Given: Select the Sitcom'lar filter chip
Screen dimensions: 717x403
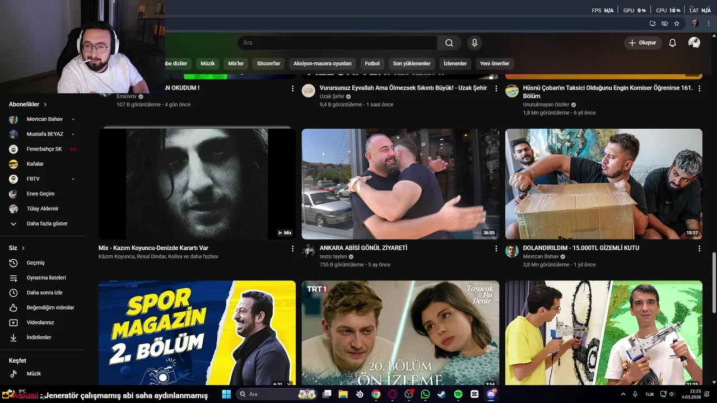Looking at the screenshot, I should click(x=268, y=63).
